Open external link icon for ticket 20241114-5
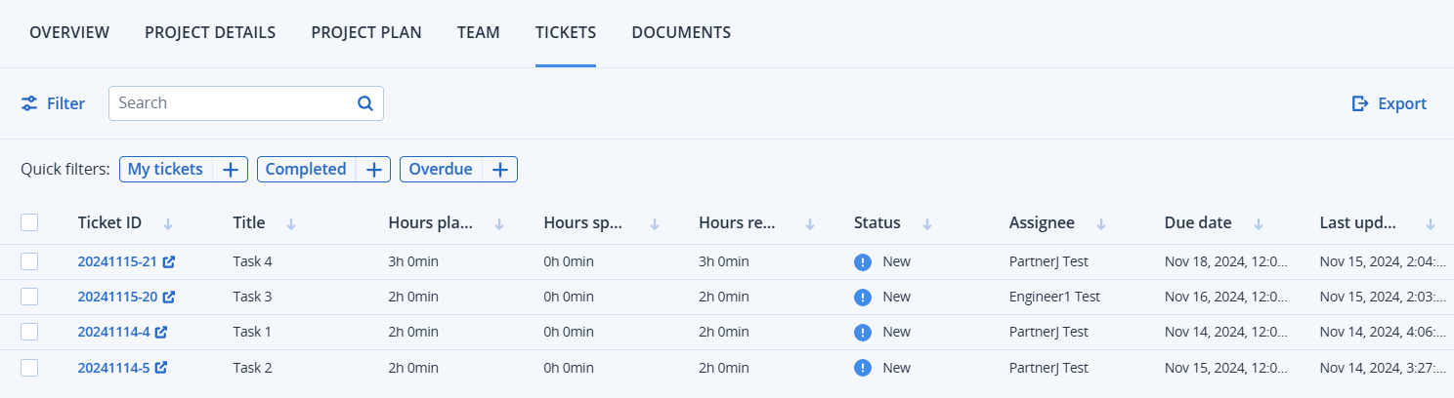1454x398 pixels. [161, 368]
